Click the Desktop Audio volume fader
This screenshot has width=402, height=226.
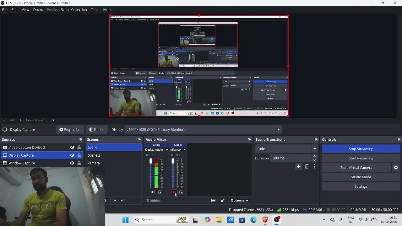tap(151, 161)
